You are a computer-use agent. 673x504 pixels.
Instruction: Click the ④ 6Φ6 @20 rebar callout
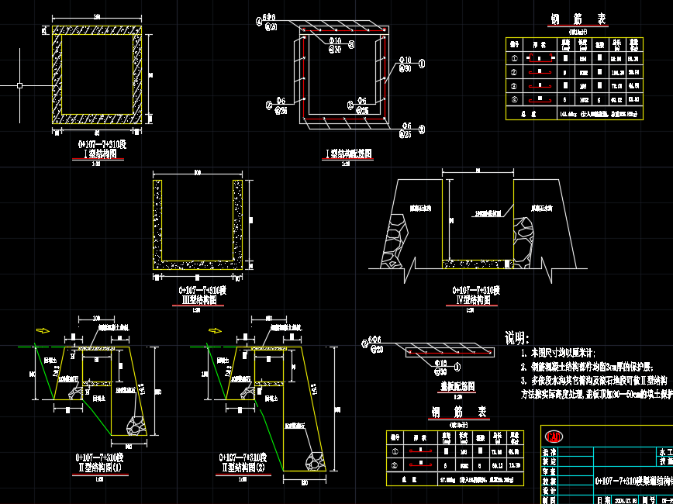267,22
